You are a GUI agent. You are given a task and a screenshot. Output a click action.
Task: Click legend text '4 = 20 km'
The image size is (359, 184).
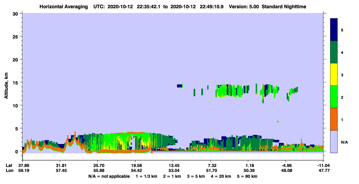221,176
